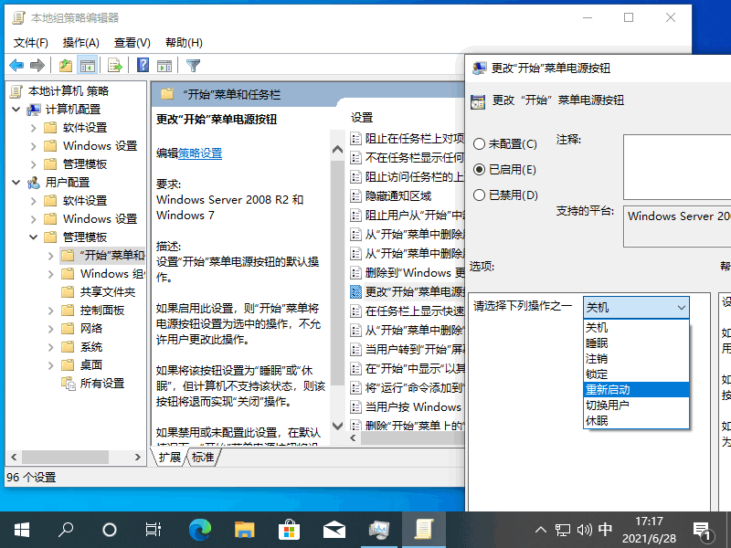The height and width of the screenshot is (548, 731).
Task: Click the network tray icon
Action: pos(563,530)
